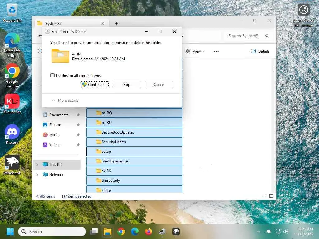The image size is (319, 239).
Task: Open the See more ellipsis menu
Action: (x=216, y=51)
